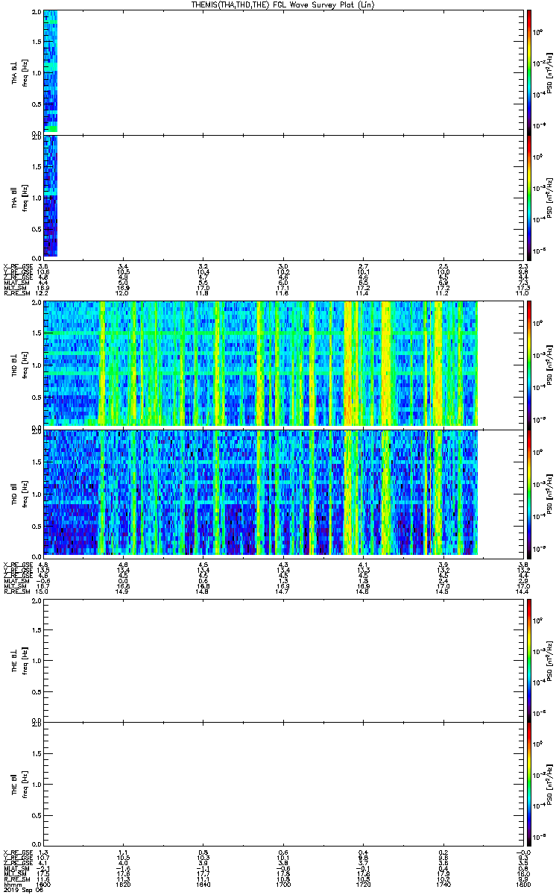Click the empty THE B-parallel plot panel
This screenshot has height=895, width=559.
click(x=283, y=784)
